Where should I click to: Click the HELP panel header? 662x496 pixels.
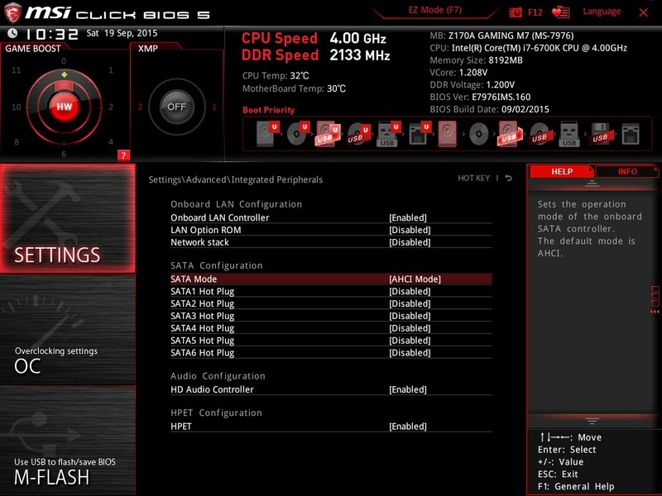(x=561, y=171)
